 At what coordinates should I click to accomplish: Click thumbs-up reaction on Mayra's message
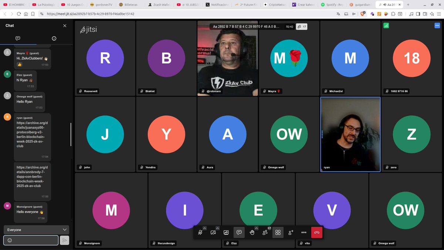coord(19,64)
